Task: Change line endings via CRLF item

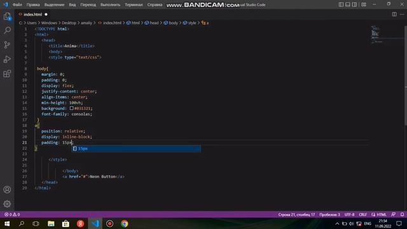Action: 362,214
